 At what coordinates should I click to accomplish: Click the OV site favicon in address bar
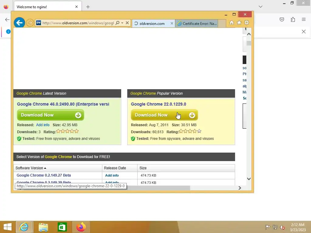[x=39, y=23]
